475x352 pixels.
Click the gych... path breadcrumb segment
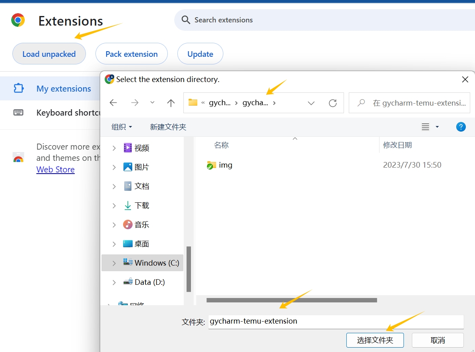click(220, 103)
